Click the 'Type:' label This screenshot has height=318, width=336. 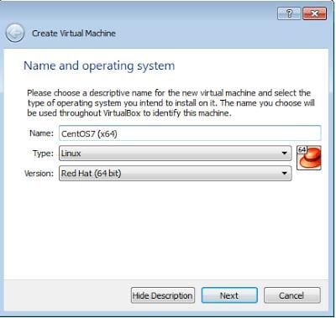(x=43, y=154)
